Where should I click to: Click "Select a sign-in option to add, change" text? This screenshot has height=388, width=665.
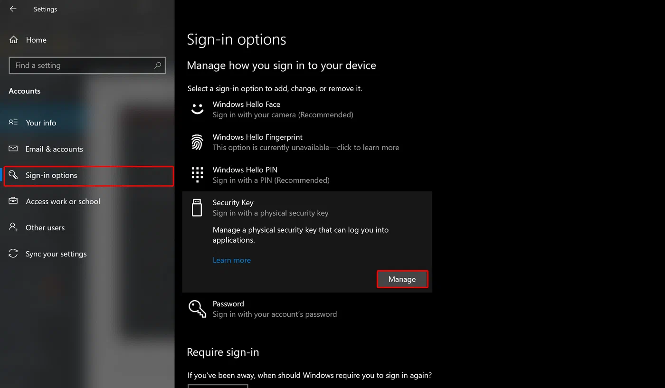(x=275, y=89)
